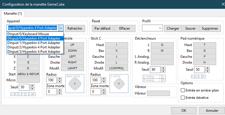Click Pad numérique Droite mapping H
Screen dimensions: 225x115
tap(205, 62)
